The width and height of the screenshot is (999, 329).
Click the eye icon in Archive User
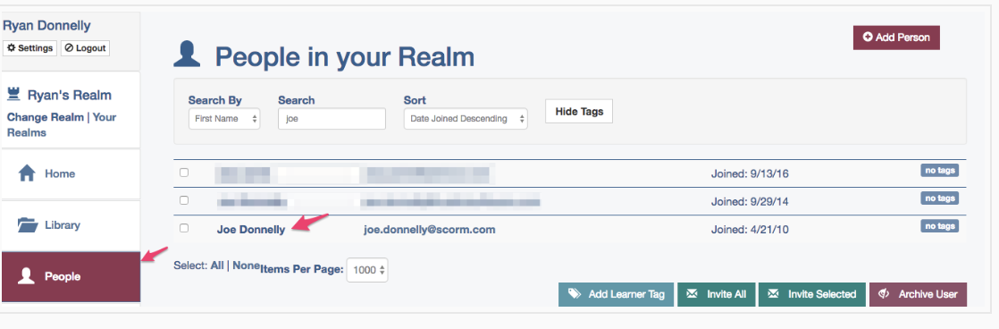coord(884,294)
